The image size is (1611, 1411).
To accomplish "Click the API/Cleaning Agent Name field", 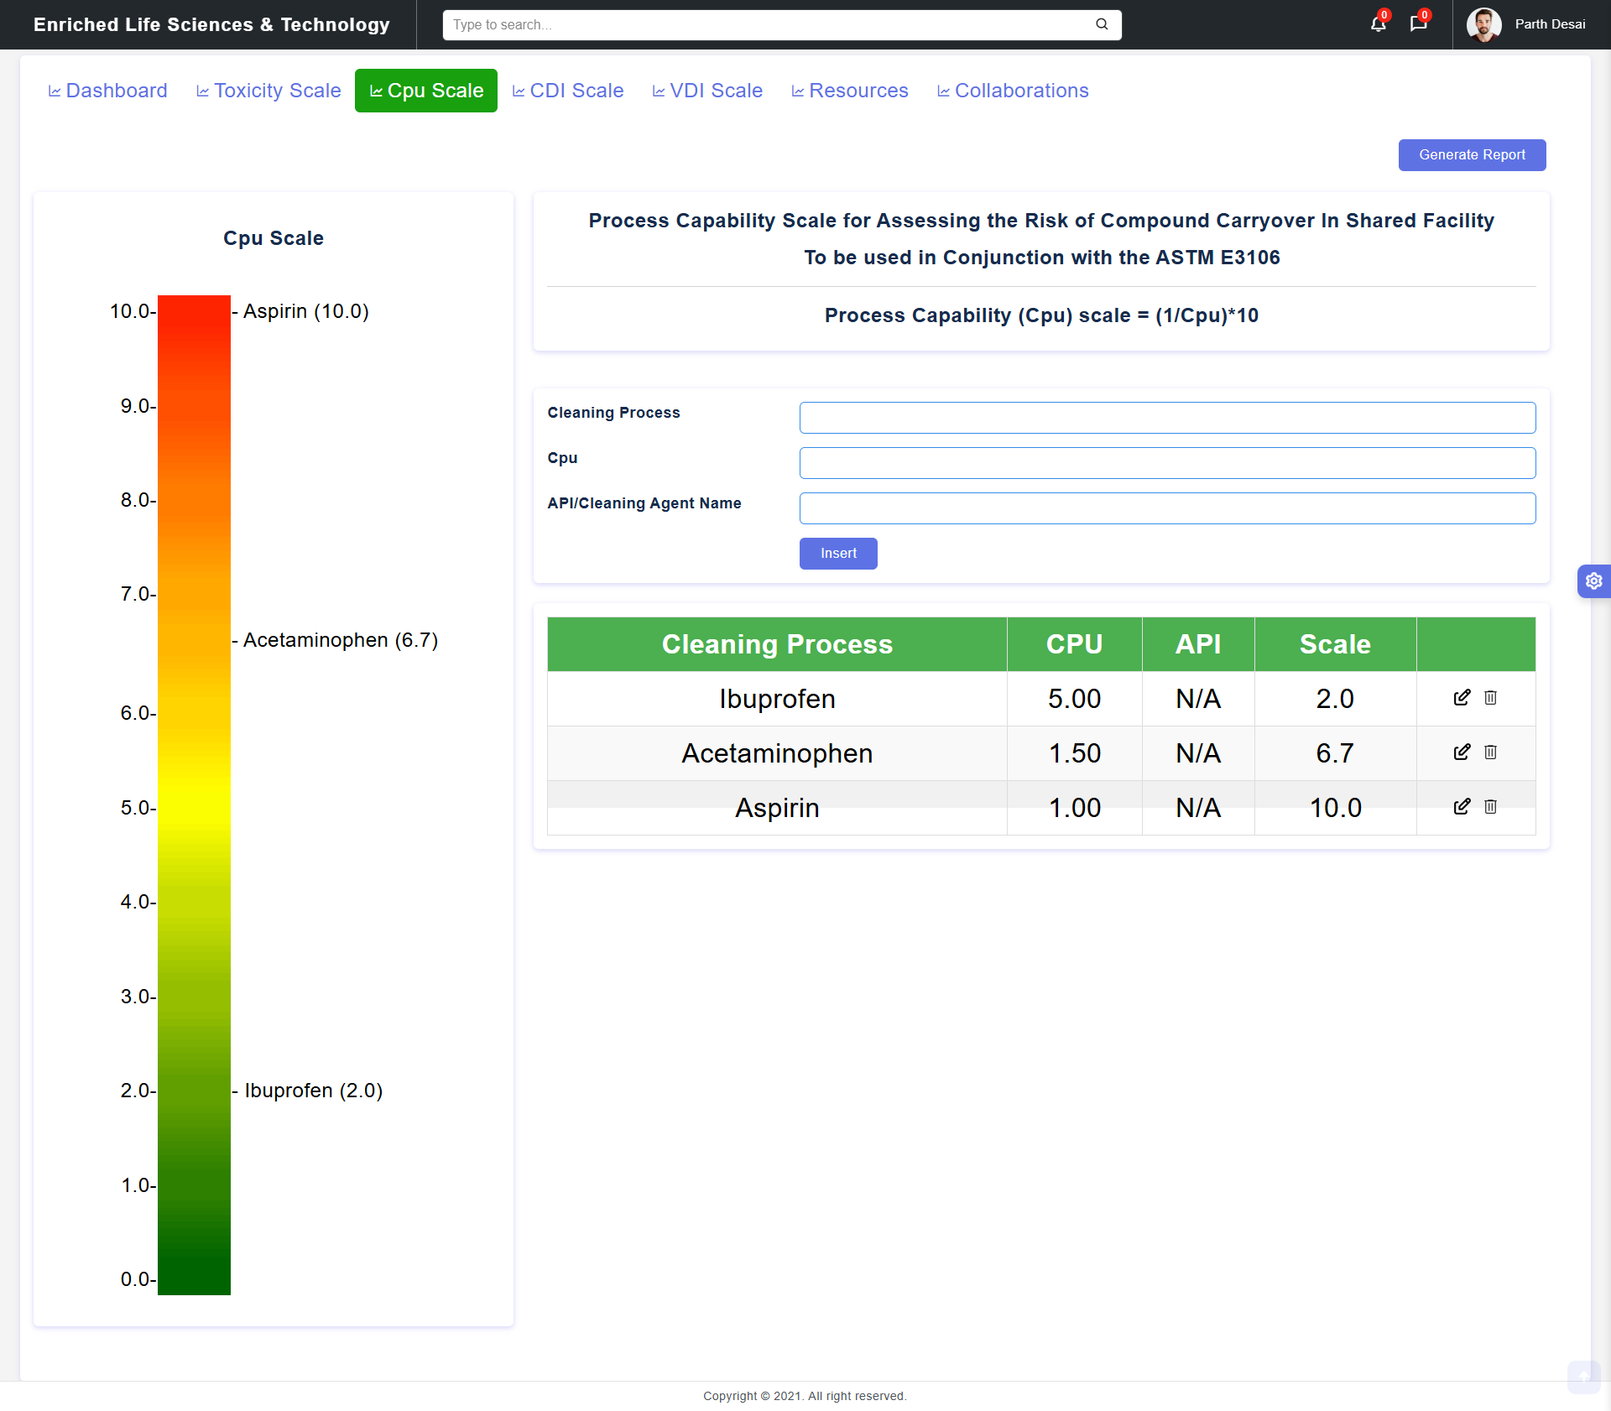I will tap(1167, 508).
